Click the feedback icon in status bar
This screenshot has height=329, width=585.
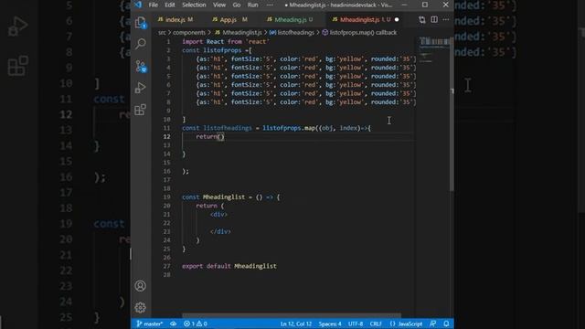[432, 324]
